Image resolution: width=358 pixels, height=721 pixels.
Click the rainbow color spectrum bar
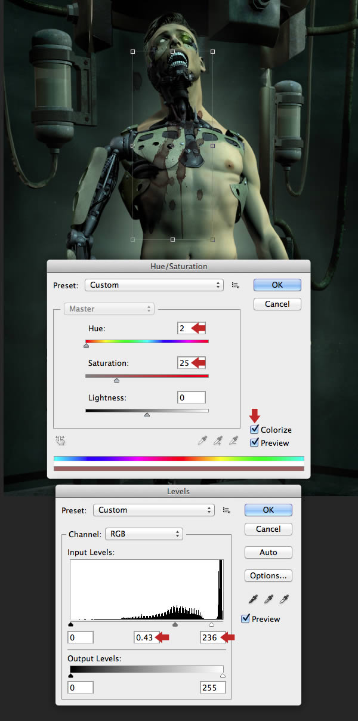click(x=179, y=458)
